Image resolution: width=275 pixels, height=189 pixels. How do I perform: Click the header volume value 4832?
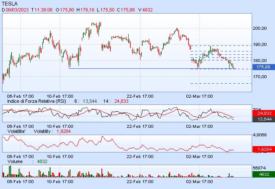click(x=147, y=10)
